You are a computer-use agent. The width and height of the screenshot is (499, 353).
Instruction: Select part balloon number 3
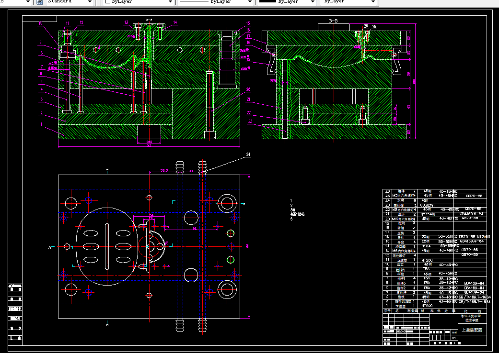41,99
